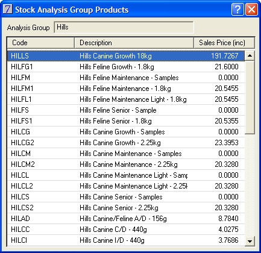Click description Hills Feline Maintenance - 1.8kg
Image resolution: width=261 pixels, height=253 pixels.
(x=125, y=89)
